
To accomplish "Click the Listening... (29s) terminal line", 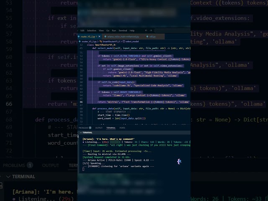I will [x=137, y=142].
